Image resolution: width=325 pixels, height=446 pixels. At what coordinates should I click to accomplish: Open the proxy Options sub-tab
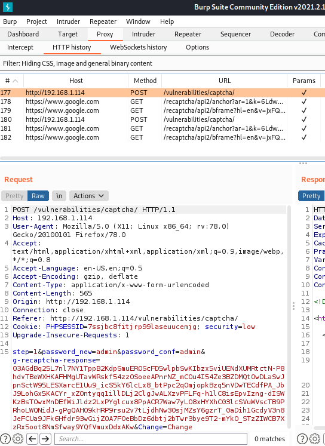(198, 47)
